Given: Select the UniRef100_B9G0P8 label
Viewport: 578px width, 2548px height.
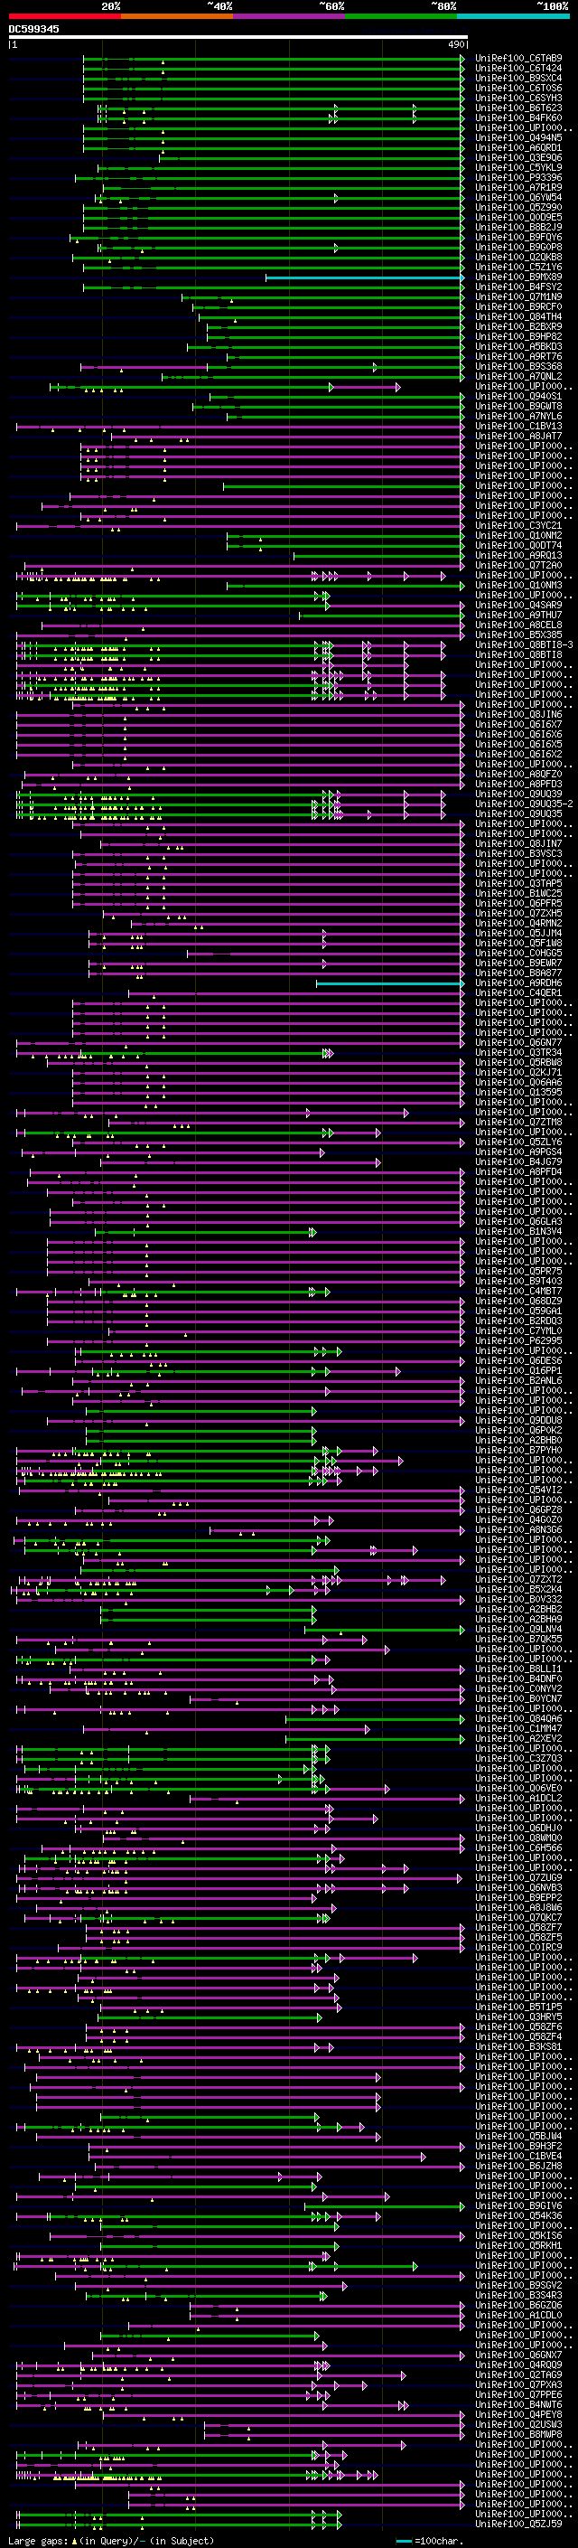Looking at the screenshot, I should pyautogui.click(x=518, y=248).
